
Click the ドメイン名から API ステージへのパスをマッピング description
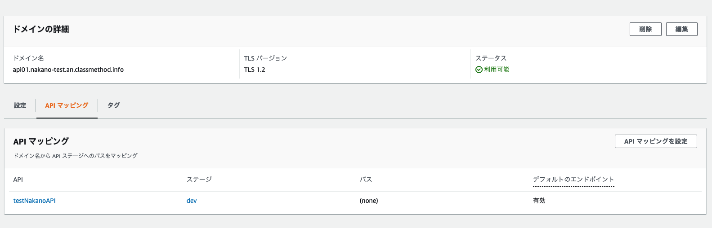pyautogui.click(x=76, y=156)
